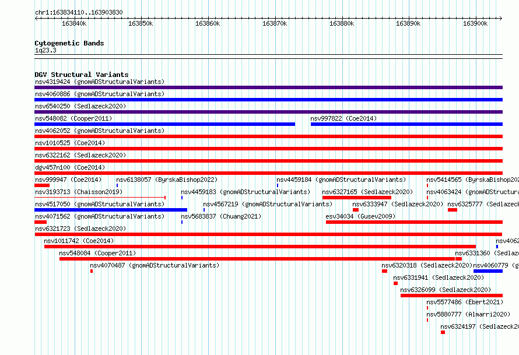Open the nsv6325777 variant label
The width and height of the screenshot is (519, 355).
pos(483,204)
